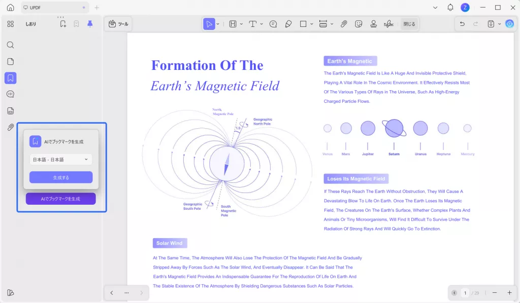The image size is (520, 303).
Task: Open the notifications bell
Action: [x=450, y=7]
